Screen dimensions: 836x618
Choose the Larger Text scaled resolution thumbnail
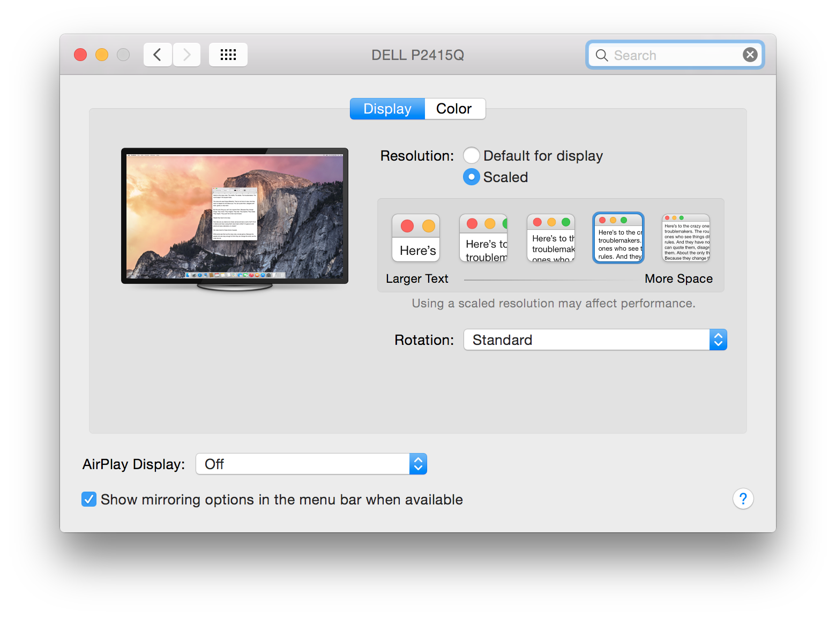tap(416, 238)
